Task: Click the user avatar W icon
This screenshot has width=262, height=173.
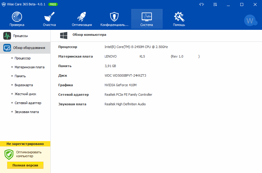Action: click(x=250, y=21)
